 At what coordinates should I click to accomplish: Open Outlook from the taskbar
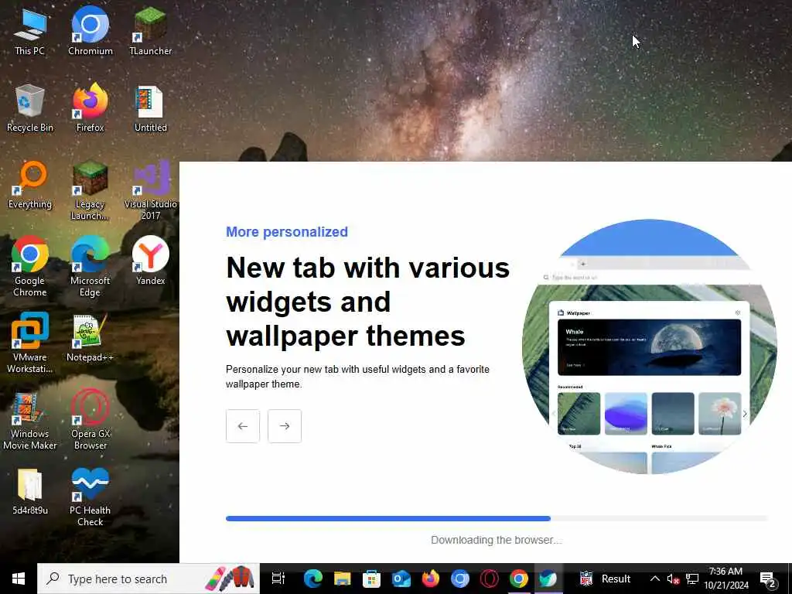click(x=401, y=579)
